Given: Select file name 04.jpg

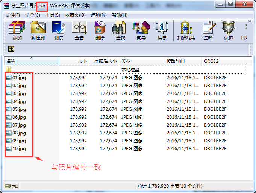Looking at the screenshot, I should 19,101.
